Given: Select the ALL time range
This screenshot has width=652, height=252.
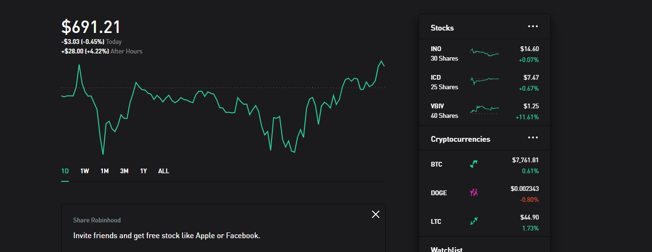Looking at the screenshot, I should click(x=163, y=171).
